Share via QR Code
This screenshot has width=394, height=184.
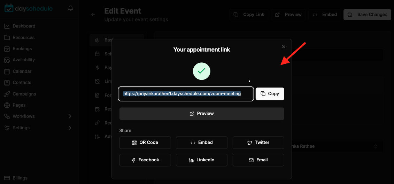pos(145,143)
